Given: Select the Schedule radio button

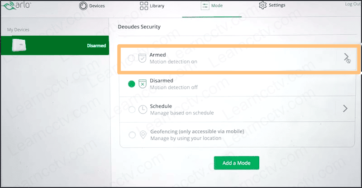Looking at the screenshot, I should [131, 109].
